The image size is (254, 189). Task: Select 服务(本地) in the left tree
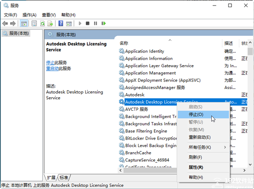point(16,33)
